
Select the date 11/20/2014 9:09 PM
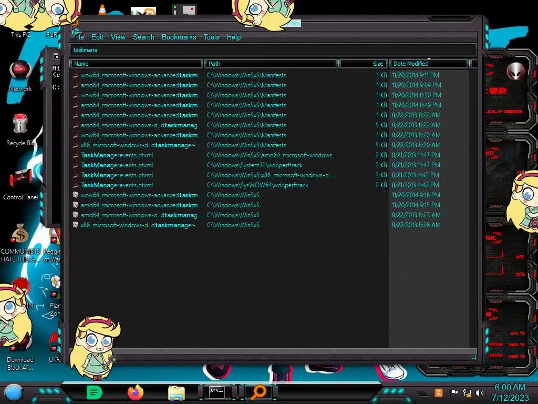[x=416, y=85]
